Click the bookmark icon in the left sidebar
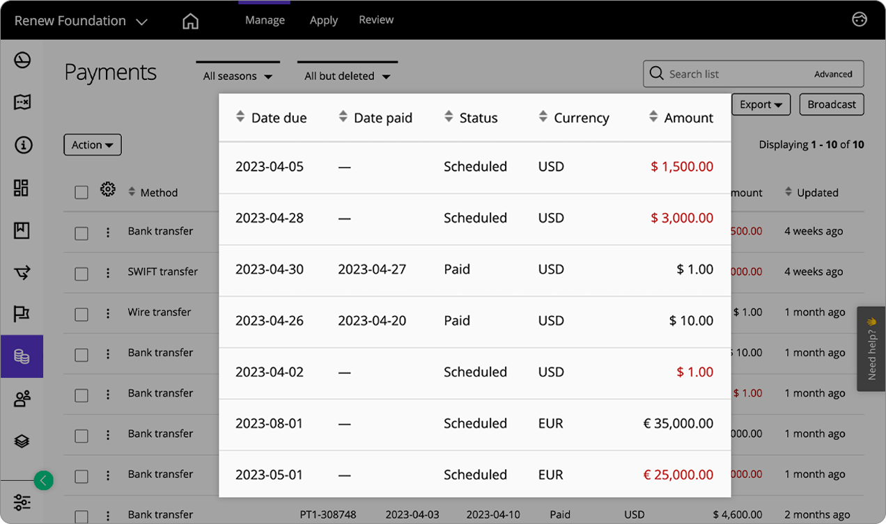This screenshot has height=524, width=886. coord(22,230)
